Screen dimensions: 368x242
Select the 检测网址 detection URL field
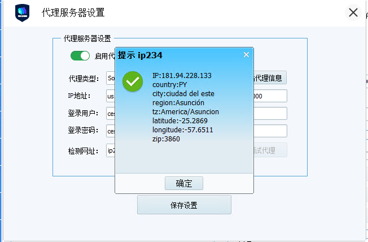pos(111,150)
